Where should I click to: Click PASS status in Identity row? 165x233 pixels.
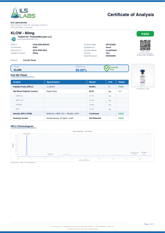(x=121, y=114)
